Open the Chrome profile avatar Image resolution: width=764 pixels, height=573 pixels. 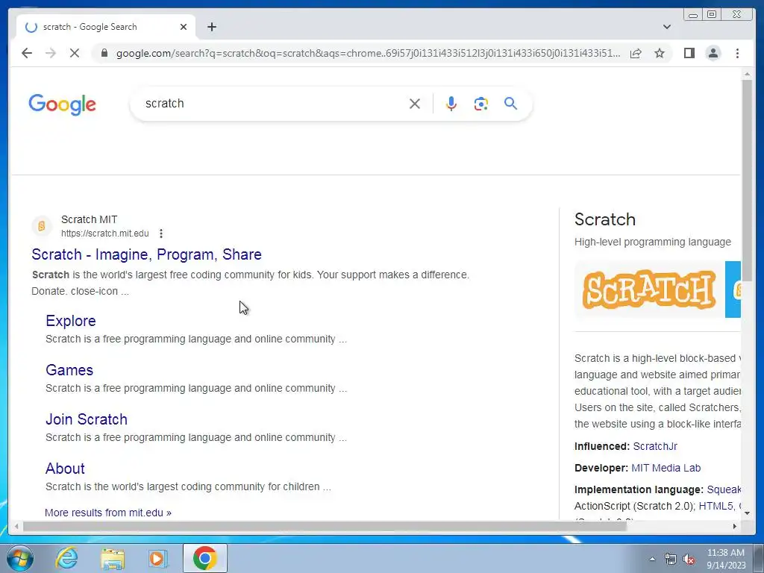coord(713,53)
